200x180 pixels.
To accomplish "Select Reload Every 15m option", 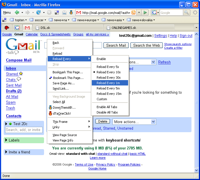I will click(110, 94).
